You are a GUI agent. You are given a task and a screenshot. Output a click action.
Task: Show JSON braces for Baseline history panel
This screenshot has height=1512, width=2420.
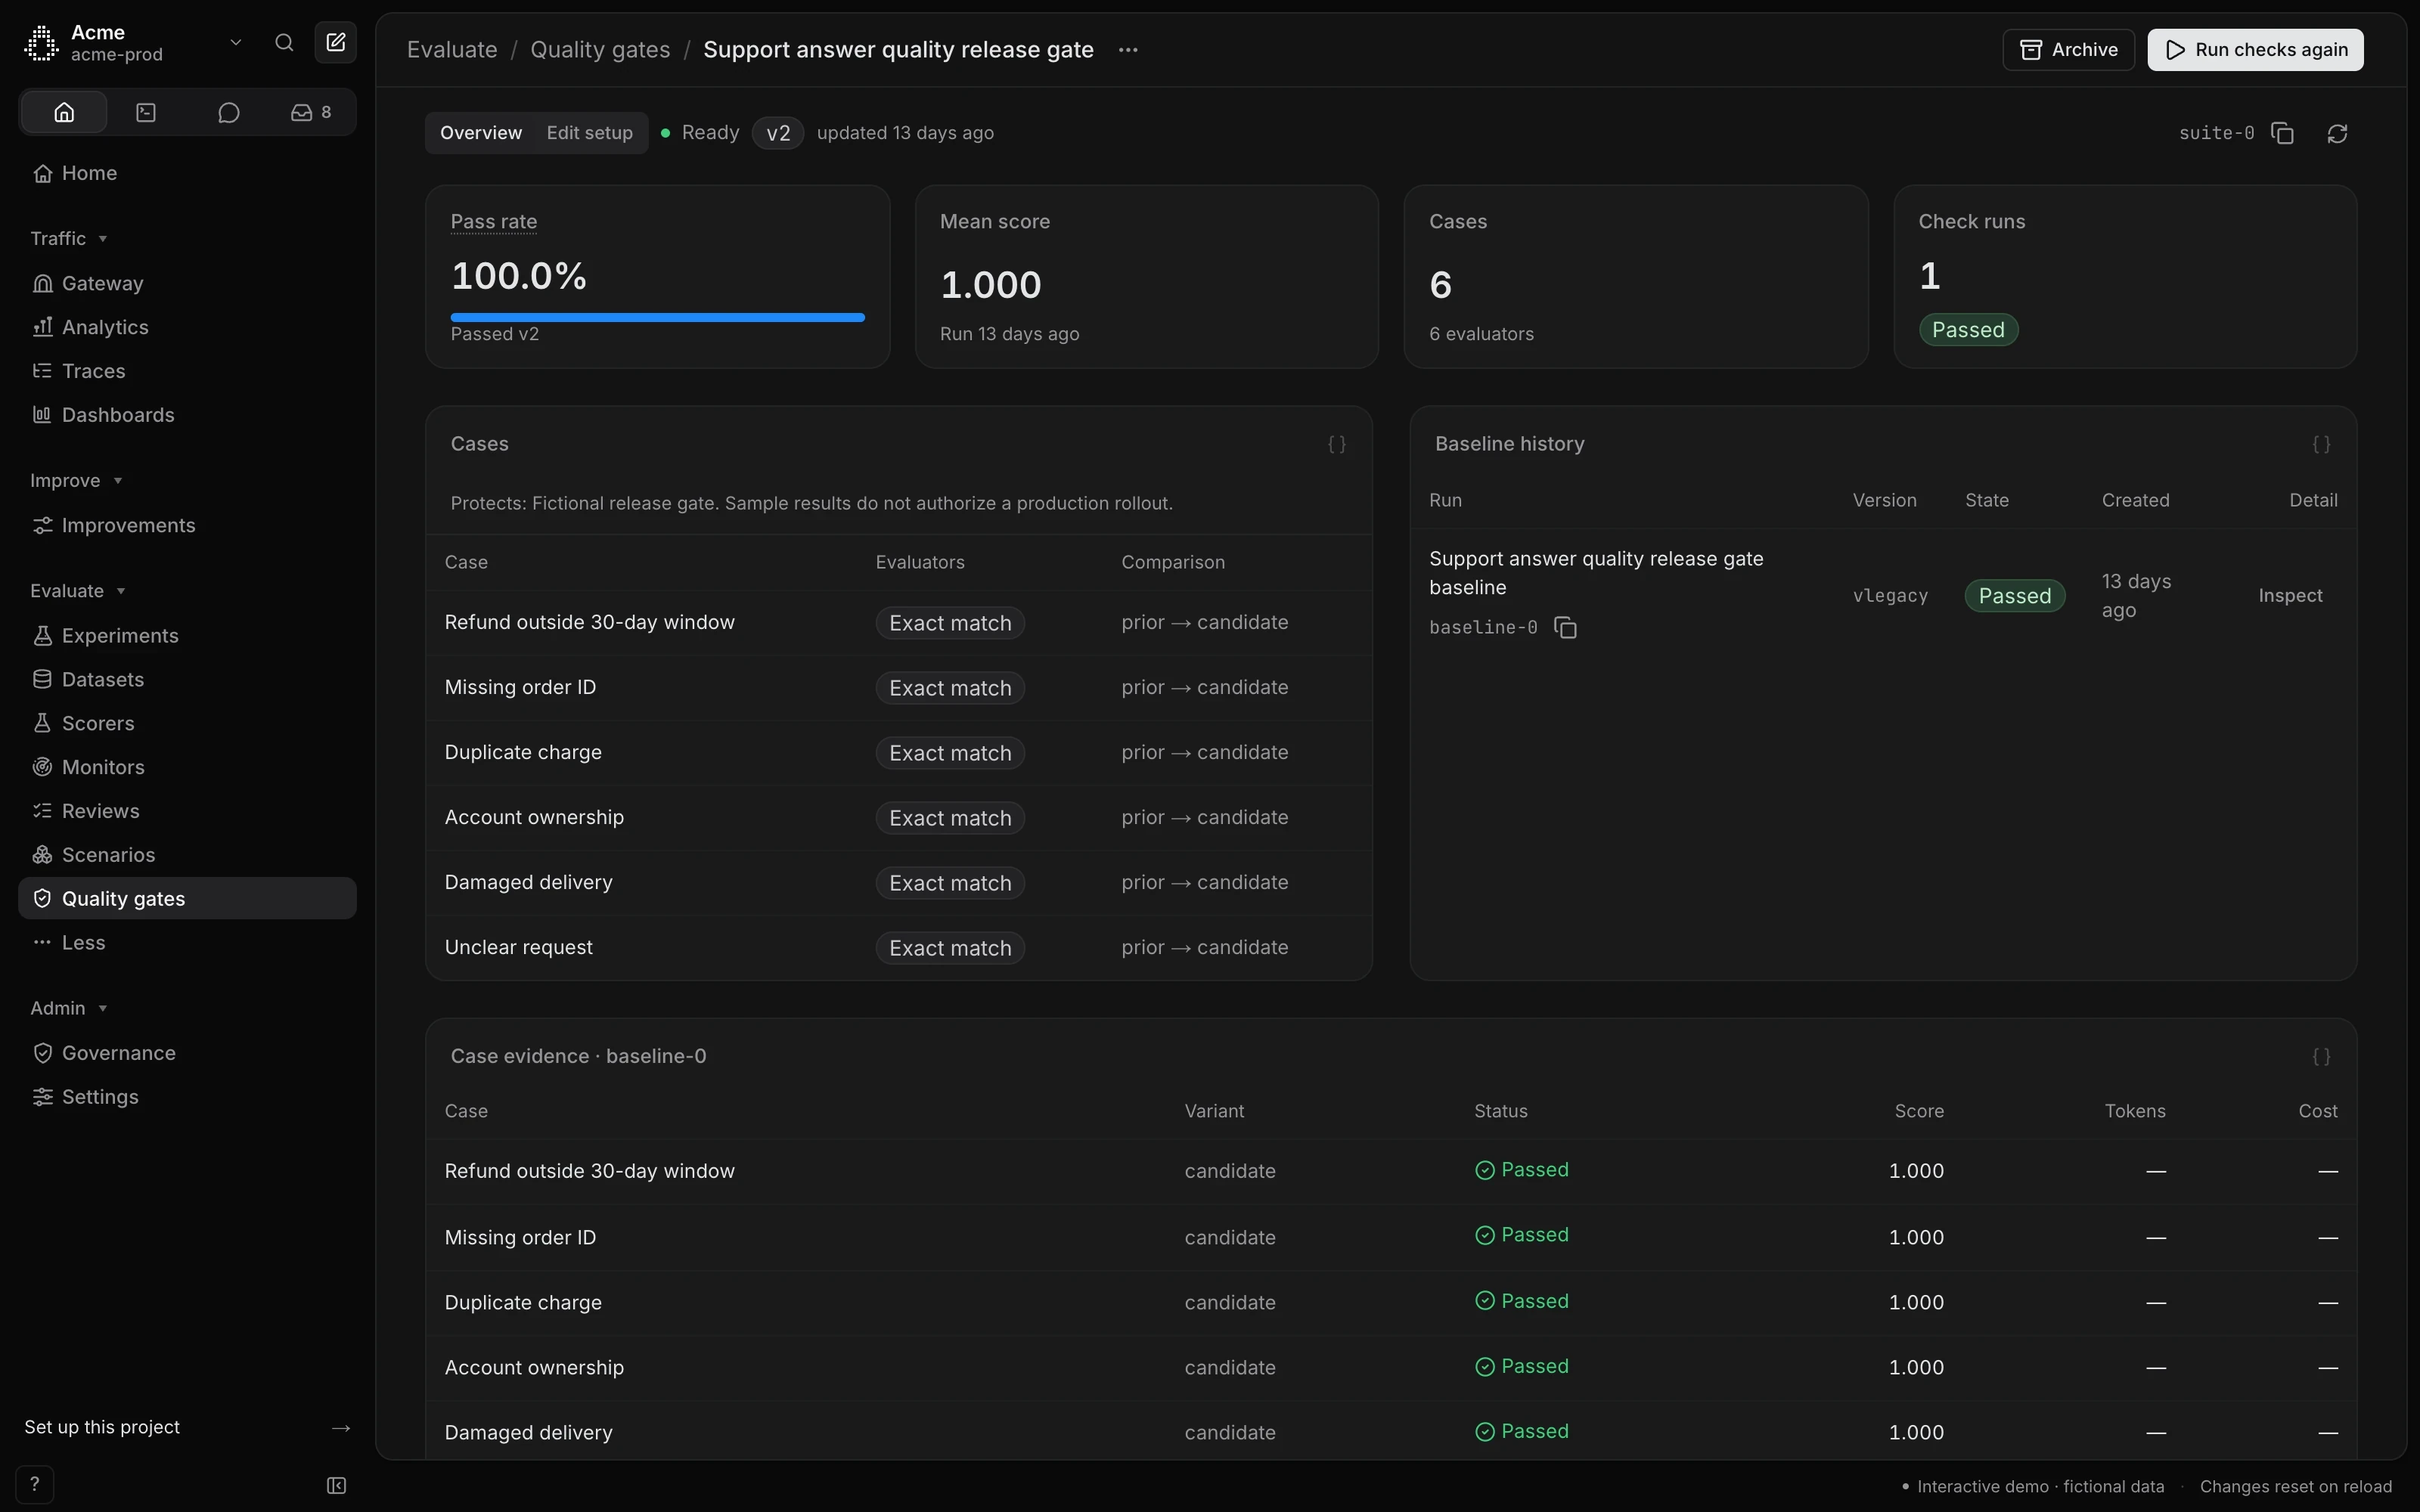pyautogui.click(x=2321, y=444)
